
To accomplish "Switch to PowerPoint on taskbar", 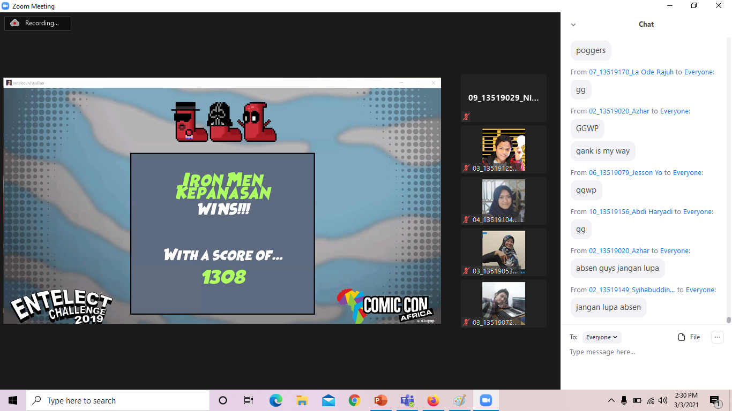I will click(381, 400).
